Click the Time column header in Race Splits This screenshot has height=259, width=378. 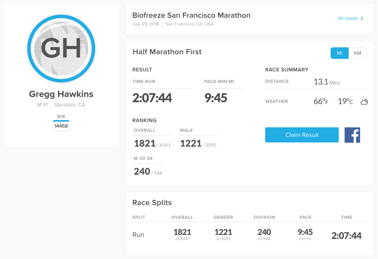[x=347, y=217]
